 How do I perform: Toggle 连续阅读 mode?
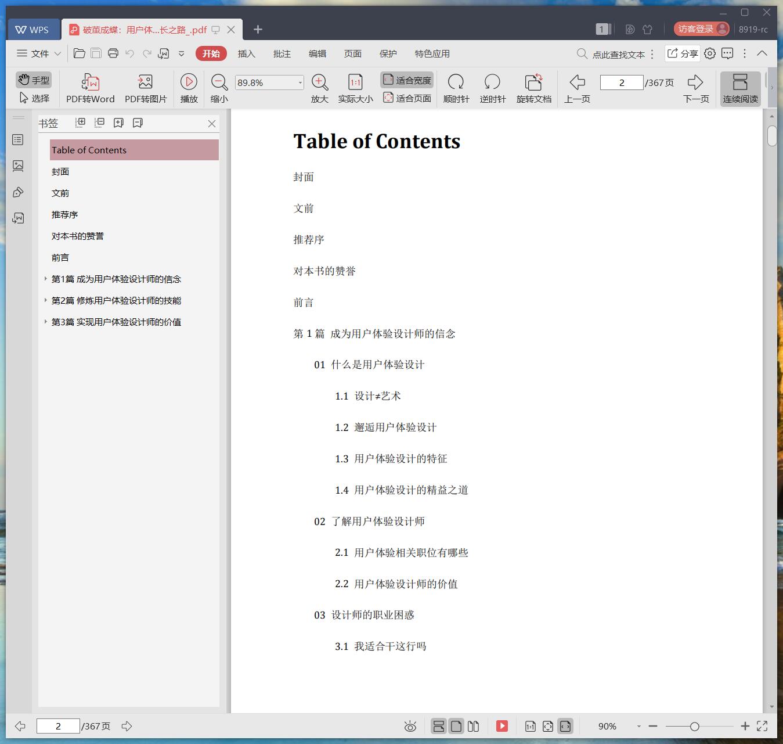(740, 89)
